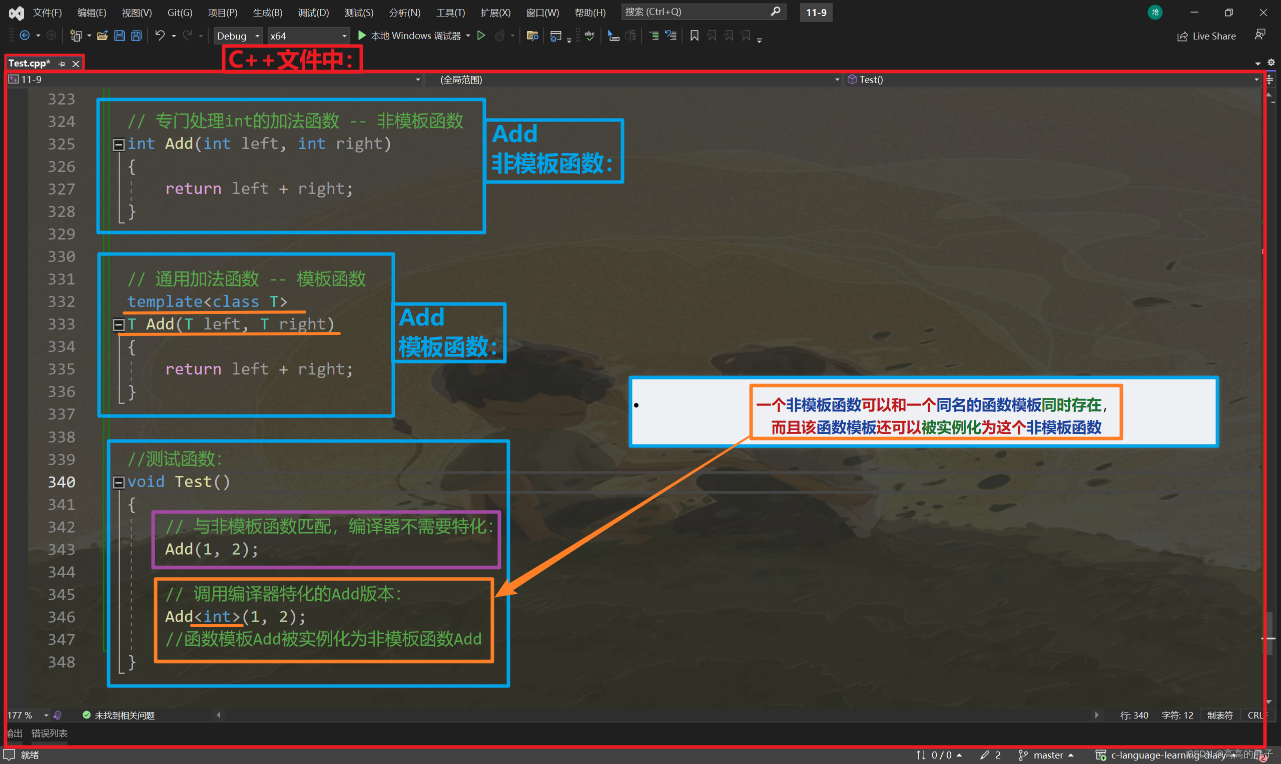Click the New Project icon in toolbar
This screenshot has width=1281, height=764.
pos(76,35)
